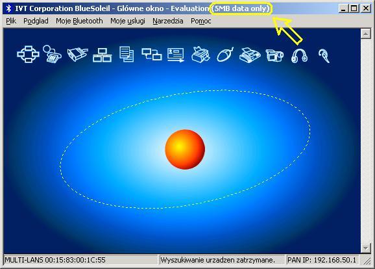Open the Object Push business card icon
This screenshot has height=269, width=375.
176,55
